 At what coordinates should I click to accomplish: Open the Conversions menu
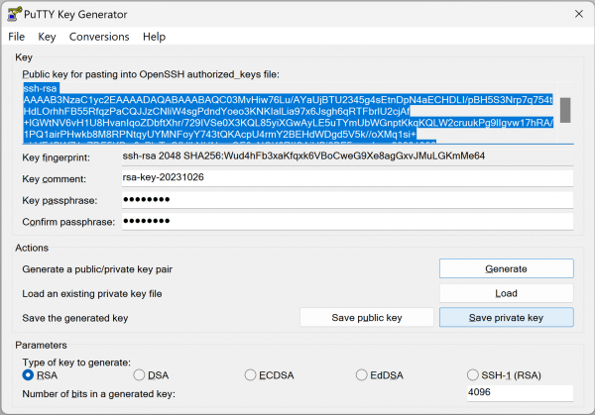pos(99,37)
